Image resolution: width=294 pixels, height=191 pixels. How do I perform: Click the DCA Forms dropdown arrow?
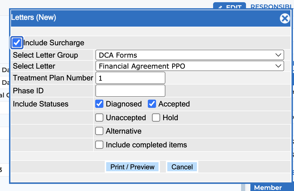point(278,55)
